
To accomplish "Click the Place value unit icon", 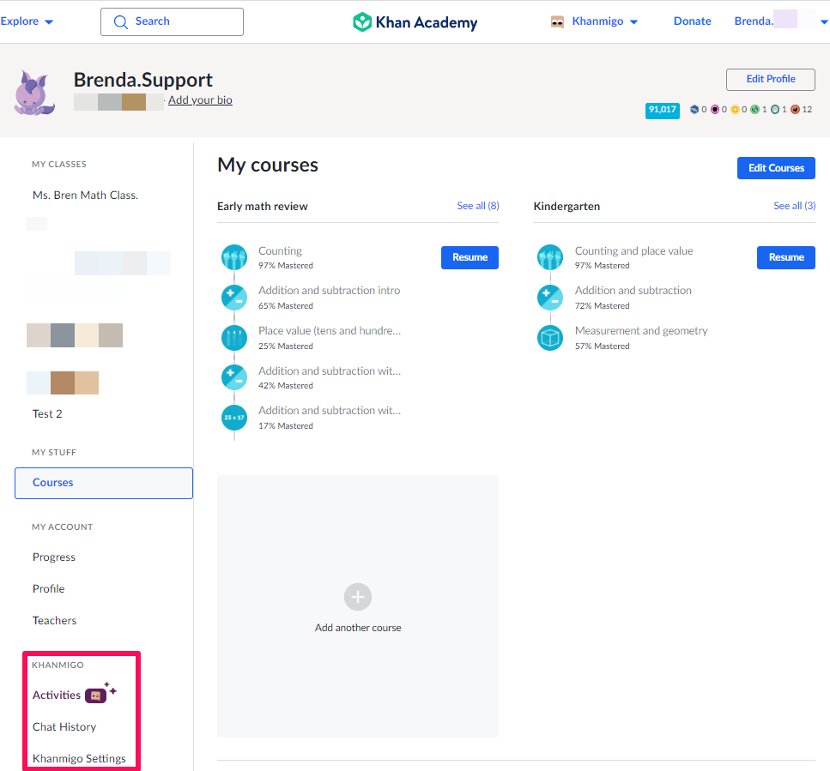I will (234, 338).
